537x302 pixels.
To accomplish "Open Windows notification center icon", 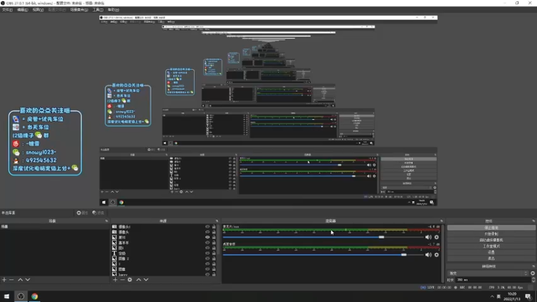I will [x=528, y=296].
